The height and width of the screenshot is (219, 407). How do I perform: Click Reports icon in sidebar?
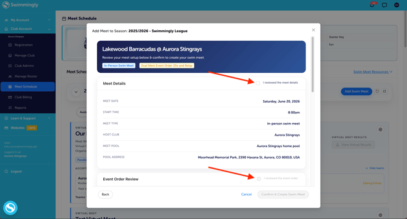(10, 107)
